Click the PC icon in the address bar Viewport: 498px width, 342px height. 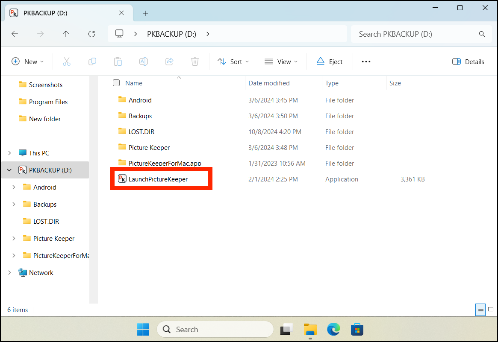click(x=119, y=34)
